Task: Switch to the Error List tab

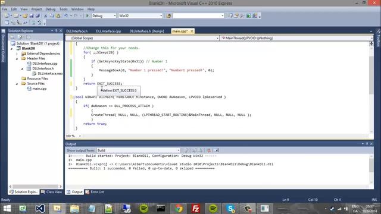Action: click(x=95, y=192)
